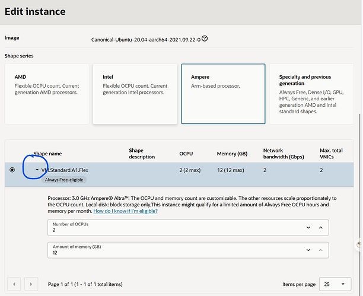Collapse the VM.Standard.A1.Flex row arrow
Screen dimensions: 363x296
pos(37,170)
